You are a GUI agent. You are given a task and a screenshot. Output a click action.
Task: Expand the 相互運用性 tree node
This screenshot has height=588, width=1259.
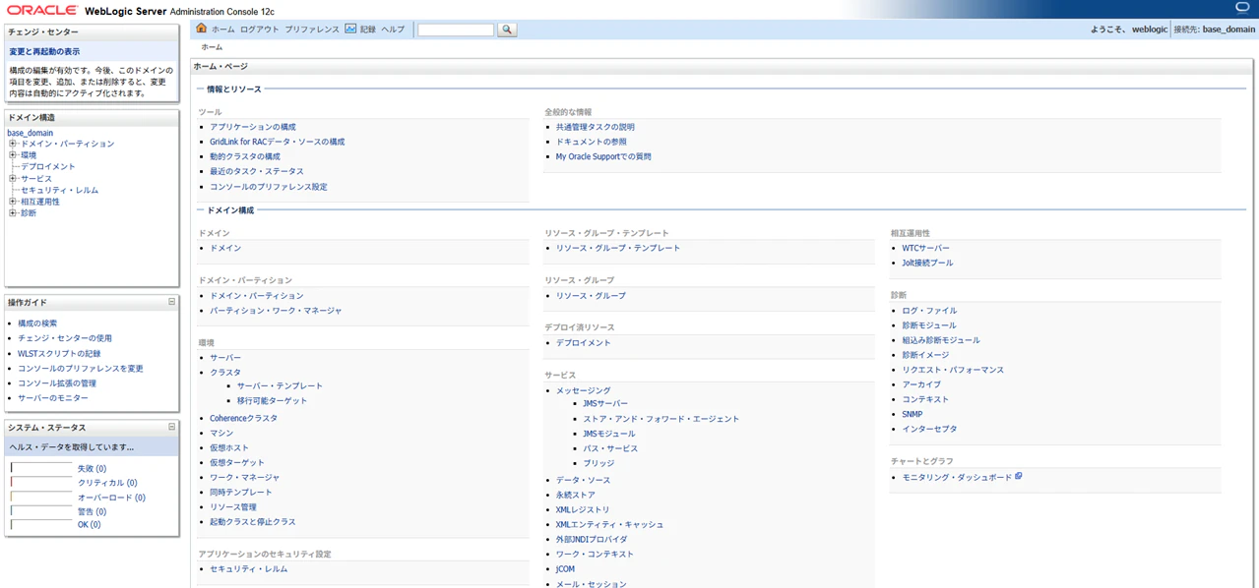coord(13,202)
